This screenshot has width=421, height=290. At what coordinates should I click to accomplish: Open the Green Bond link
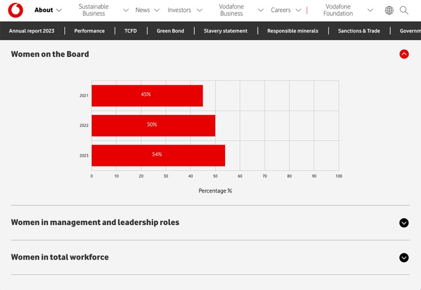click(170, 31)
